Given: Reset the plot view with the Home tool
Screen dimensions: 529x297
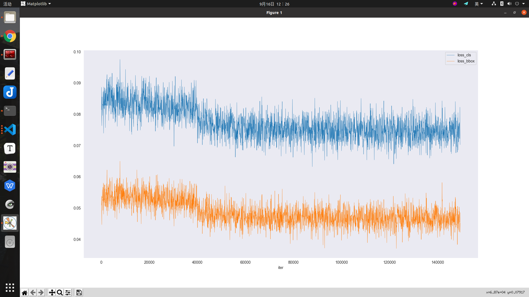Looking at the screenshot, I should (24, 292).
